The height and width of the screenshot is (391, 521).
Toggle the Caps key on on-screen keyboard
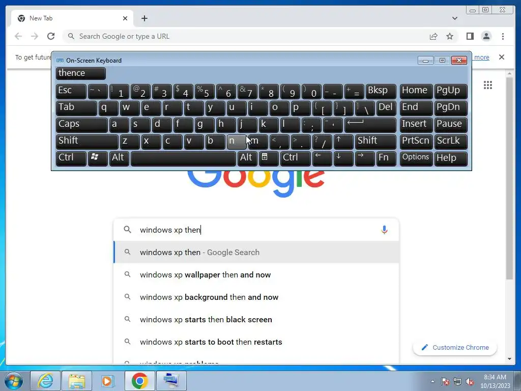(81, 125)
